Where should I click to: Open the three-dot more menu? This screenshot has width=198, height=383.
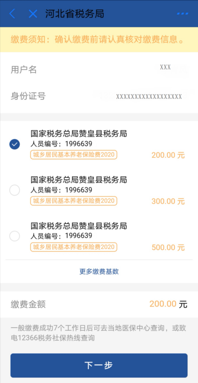coord(182,14)
